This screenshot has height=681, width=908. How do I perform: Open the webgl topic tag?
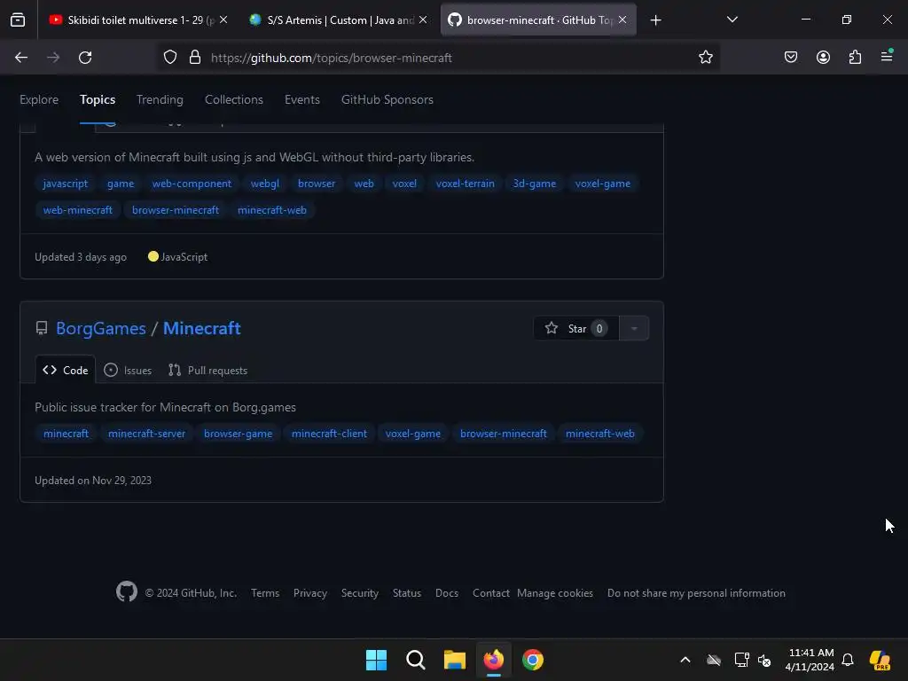[264, 184]
